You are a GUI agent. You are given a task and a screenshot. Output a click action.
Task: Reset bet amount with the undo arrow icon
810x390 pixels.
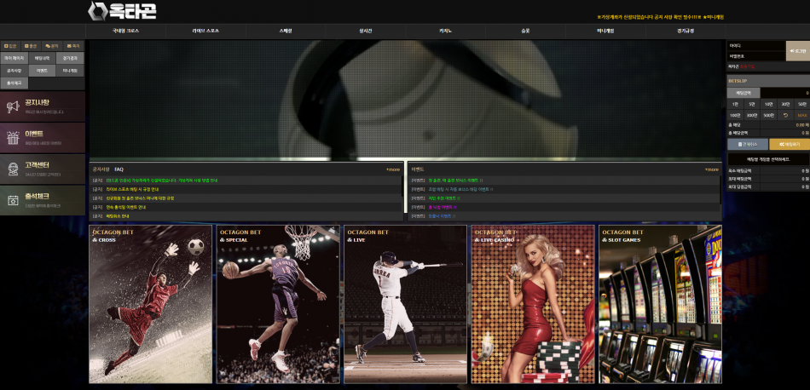(x=786, y=115)
